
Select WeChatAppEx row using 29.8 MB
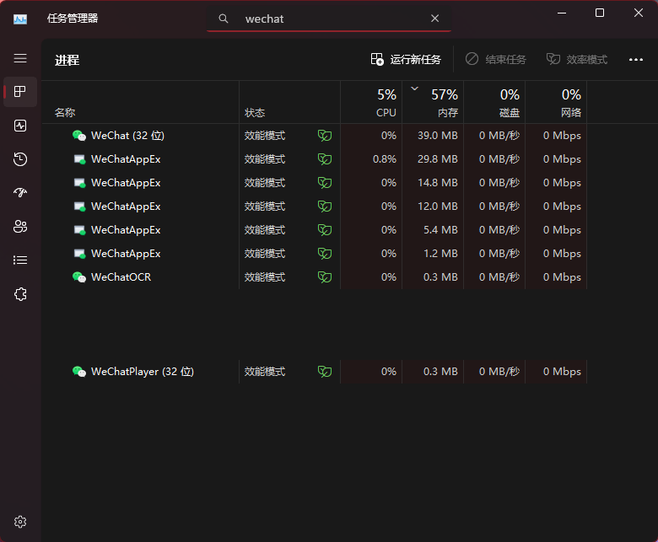tap(315, 159)
